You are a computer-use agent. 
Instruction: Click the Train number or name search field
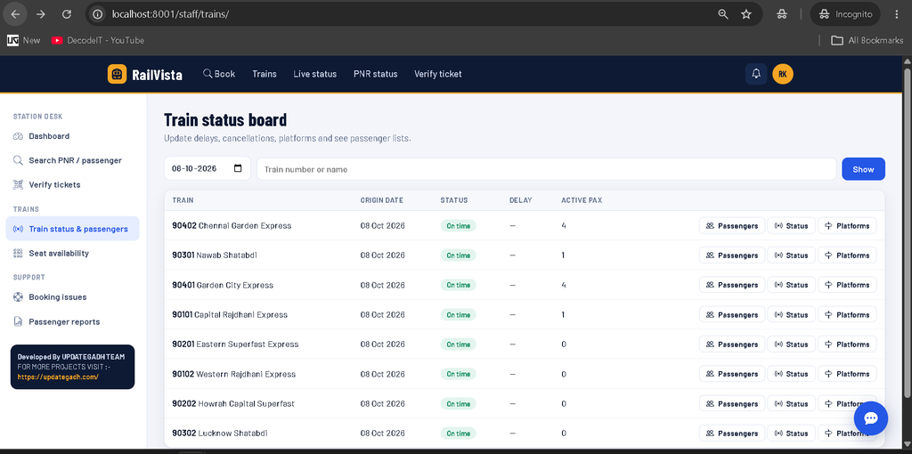(546, 169)
